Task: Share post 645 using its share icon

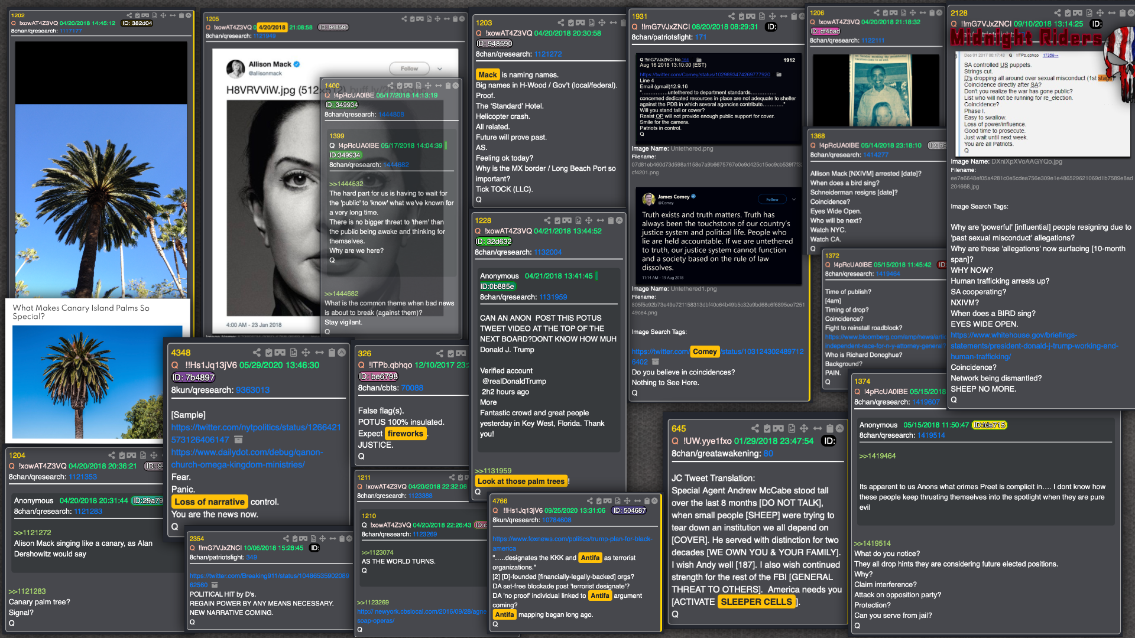Action: coord(755,428)
